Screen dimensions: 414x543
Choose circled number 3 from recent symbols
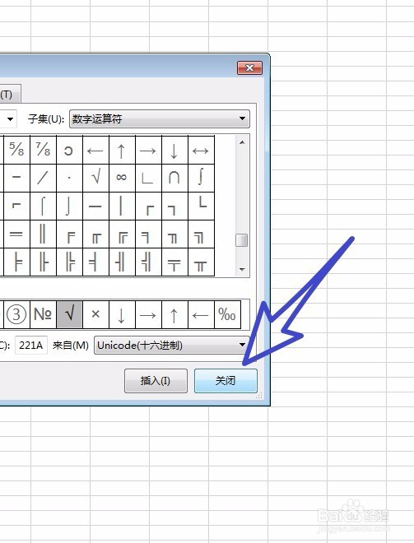point(17,314)
